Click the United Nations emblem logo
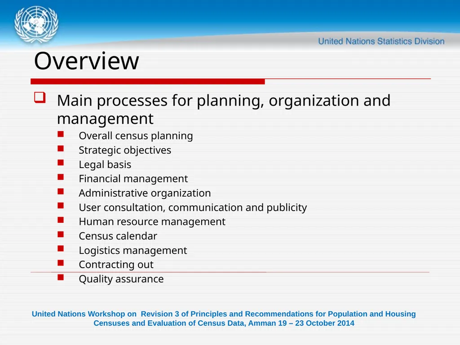 [x=36, y=24]
